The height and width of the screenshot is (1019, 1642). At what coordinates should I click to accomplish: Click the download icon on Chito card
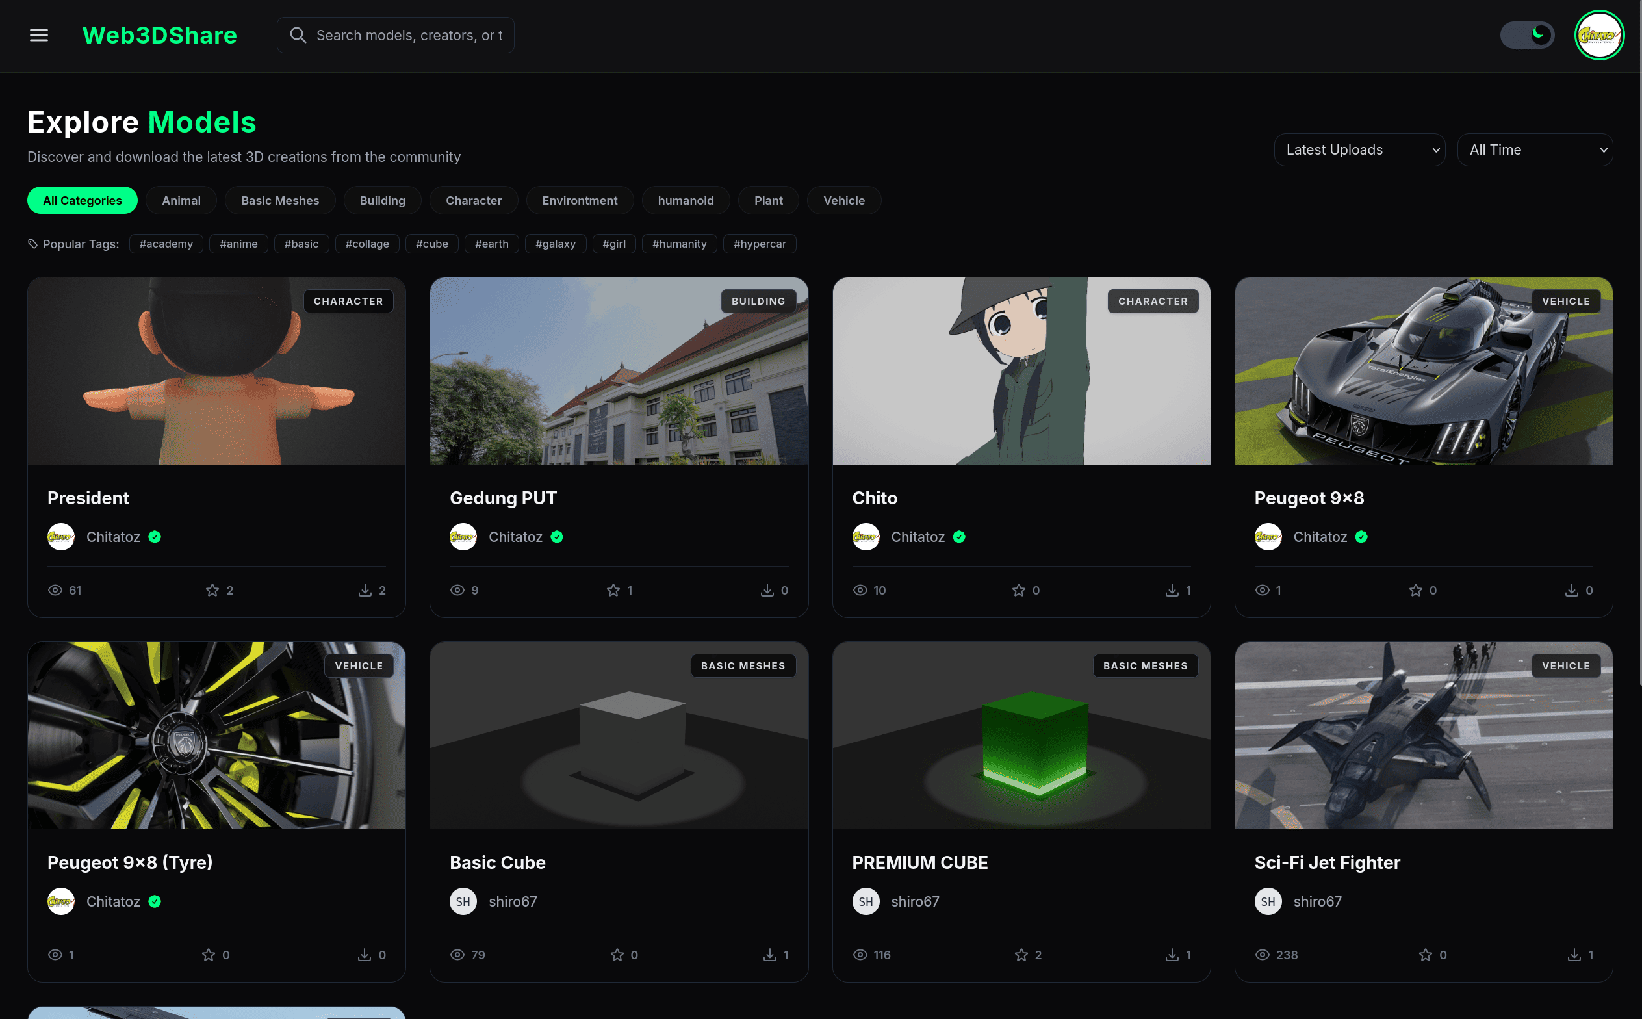pyautogui.click(x=1172, y=590)
